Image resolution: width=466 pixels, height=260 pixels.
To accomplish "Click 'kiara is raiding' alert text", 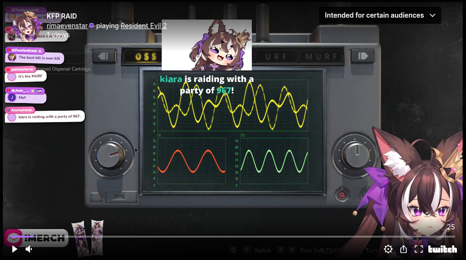I will [x=207, y=85].
